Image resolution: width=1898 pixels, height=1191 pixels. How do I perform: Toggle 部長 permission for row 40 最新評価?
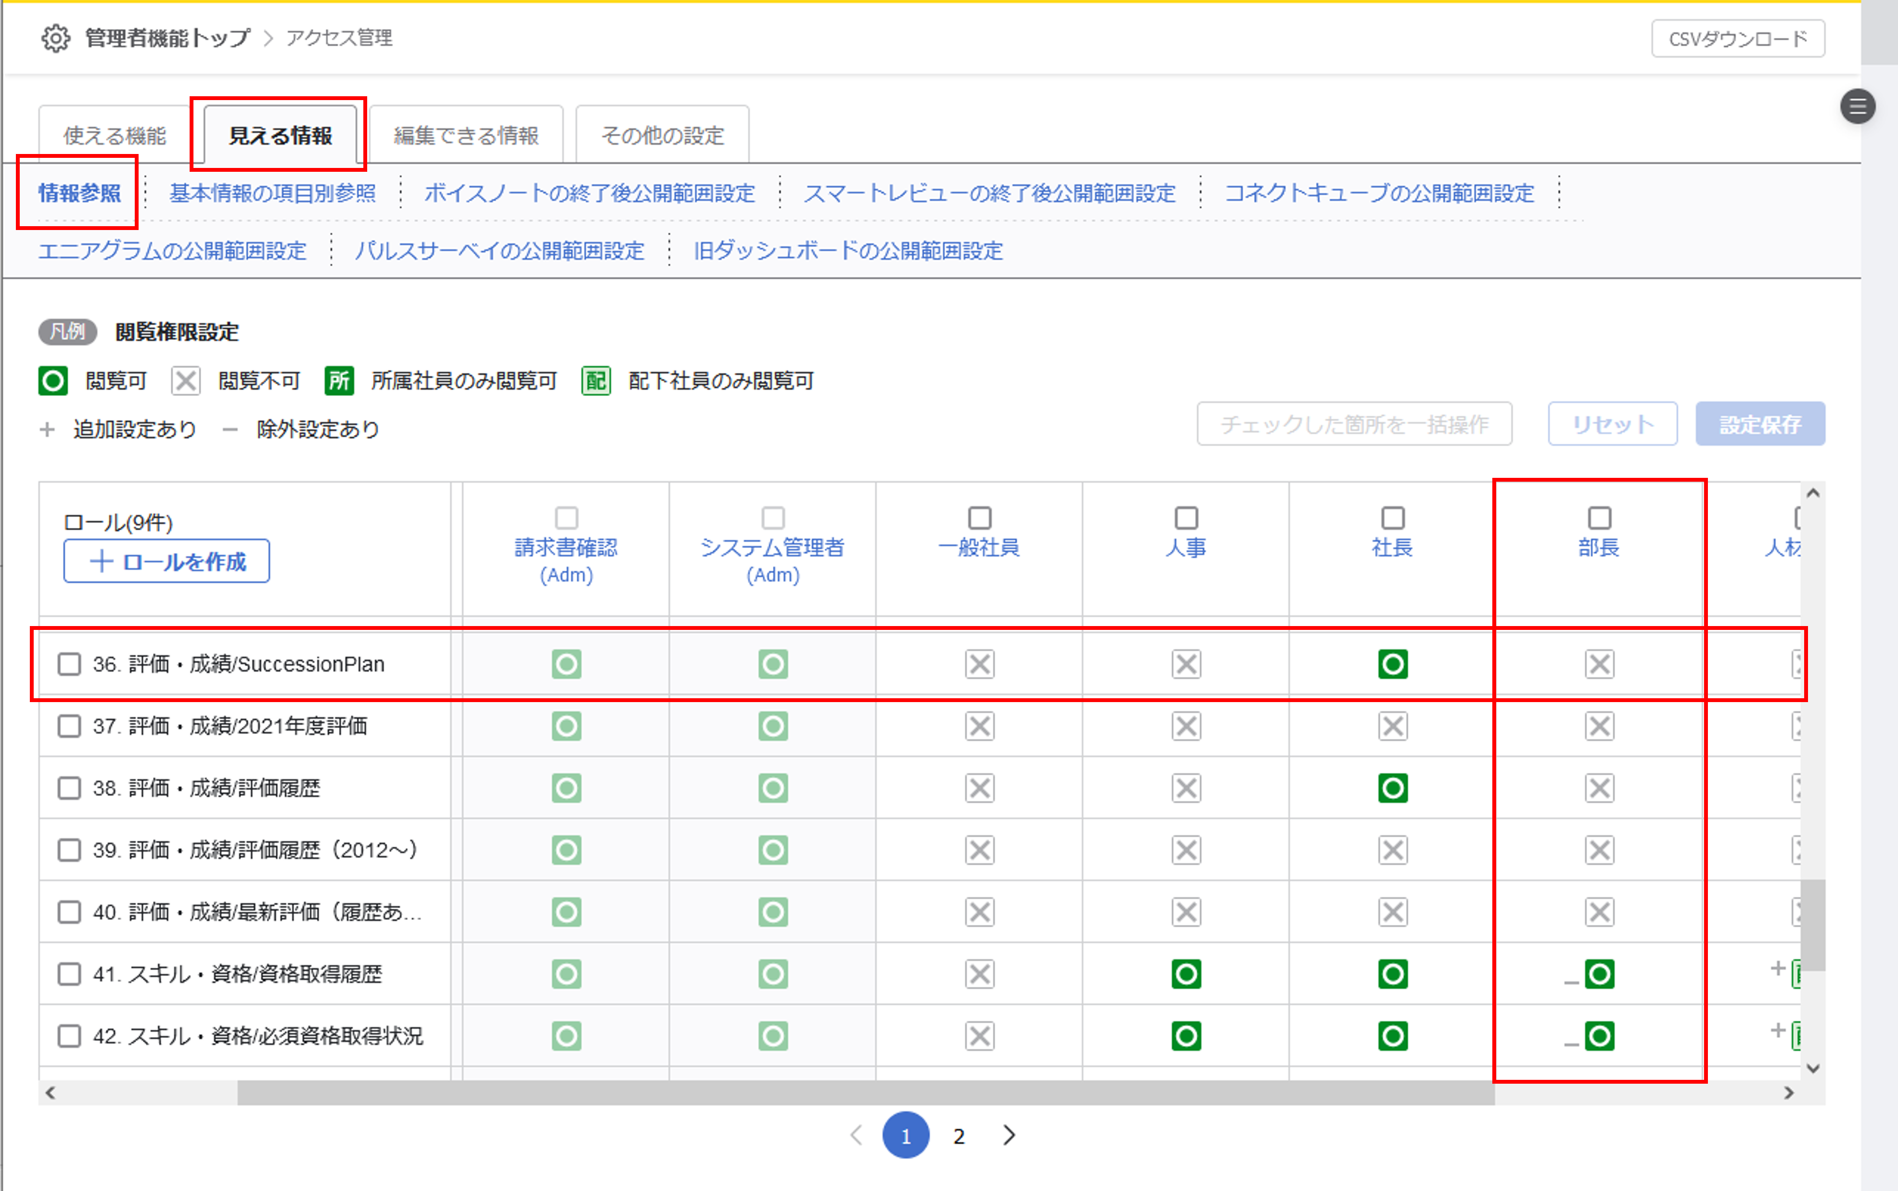pos(1599,912)
